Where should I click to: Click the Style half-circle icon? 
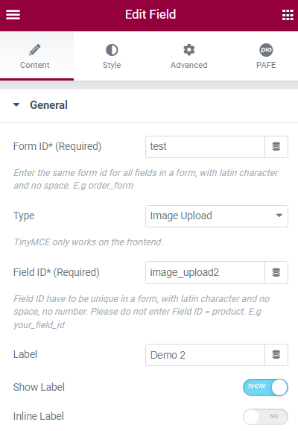pyautogui.click(x=112, y=50)
